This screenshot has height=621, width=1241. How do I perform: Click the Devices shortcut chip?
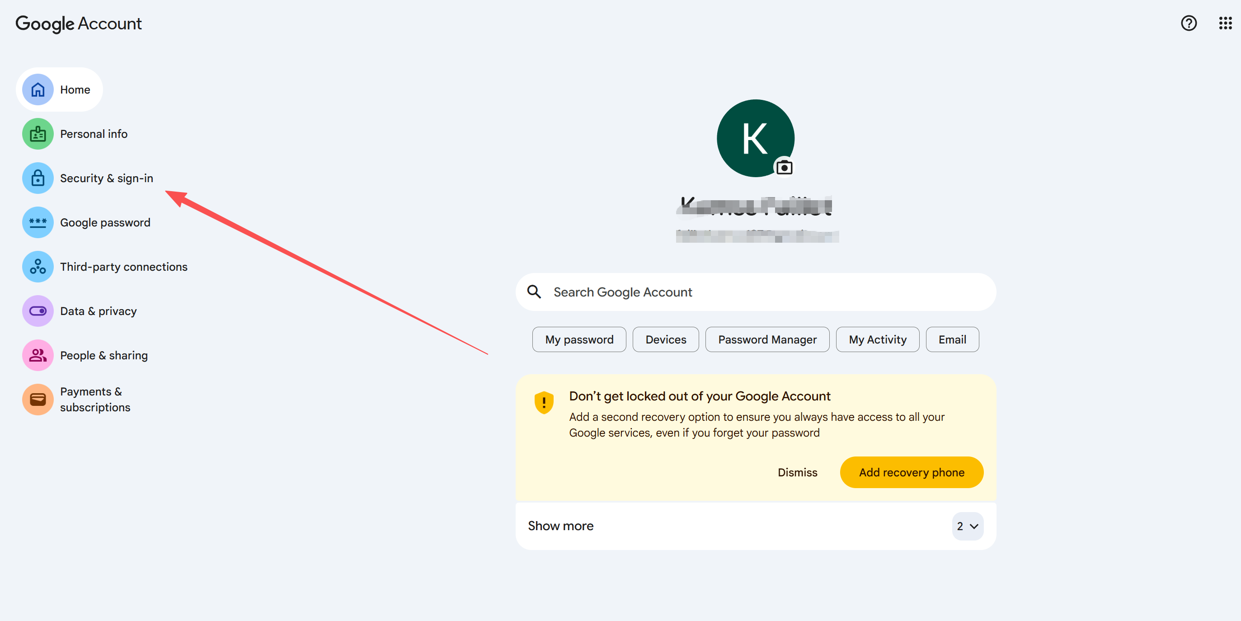[x=666, y=339]
